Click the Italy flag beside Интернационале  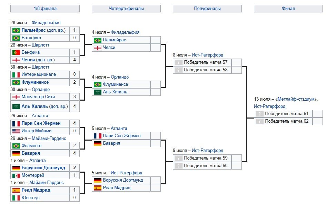point(16,74)
